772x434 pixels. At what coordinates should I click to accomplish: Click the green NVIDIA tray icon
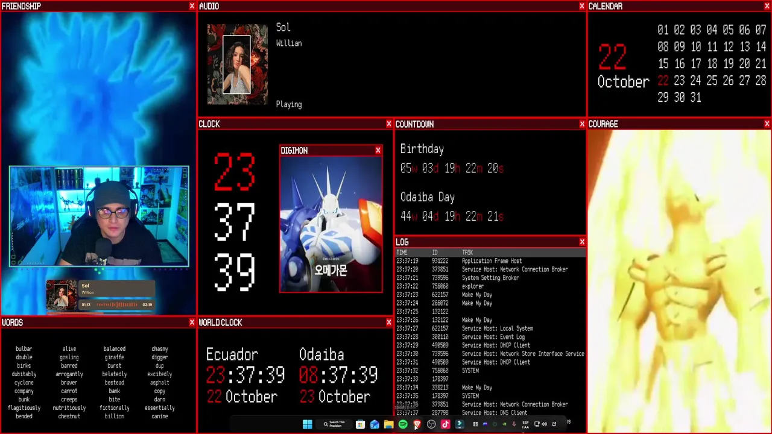[x=504, y=424]
